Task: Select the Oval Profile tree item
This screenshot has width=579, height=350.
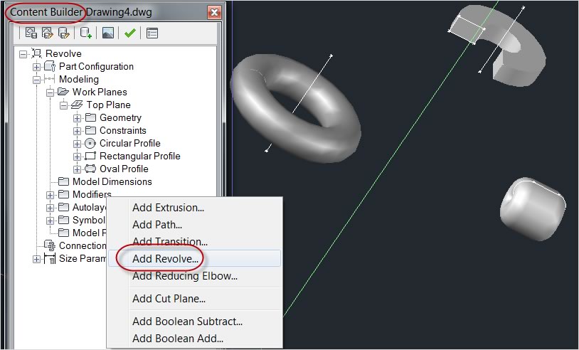Action: coord(123,169)
